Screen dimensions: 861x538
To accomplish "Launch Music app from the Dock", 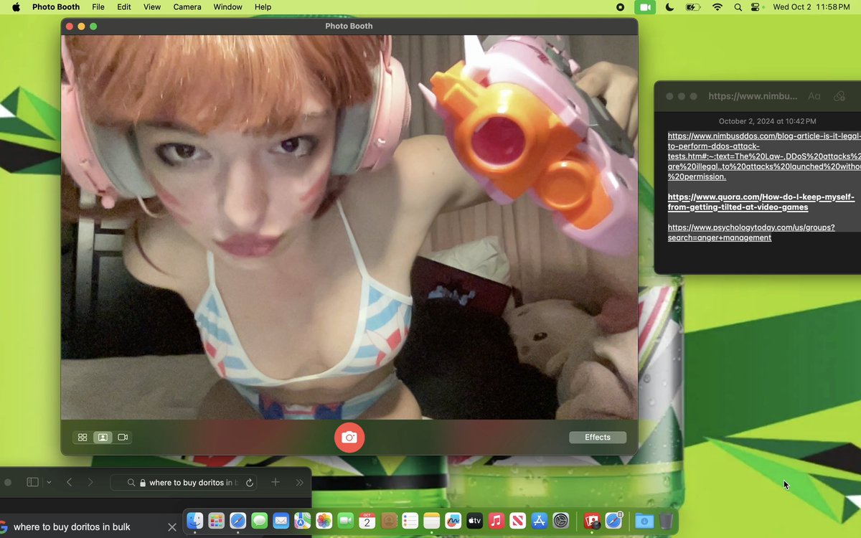I will [495, 521].
